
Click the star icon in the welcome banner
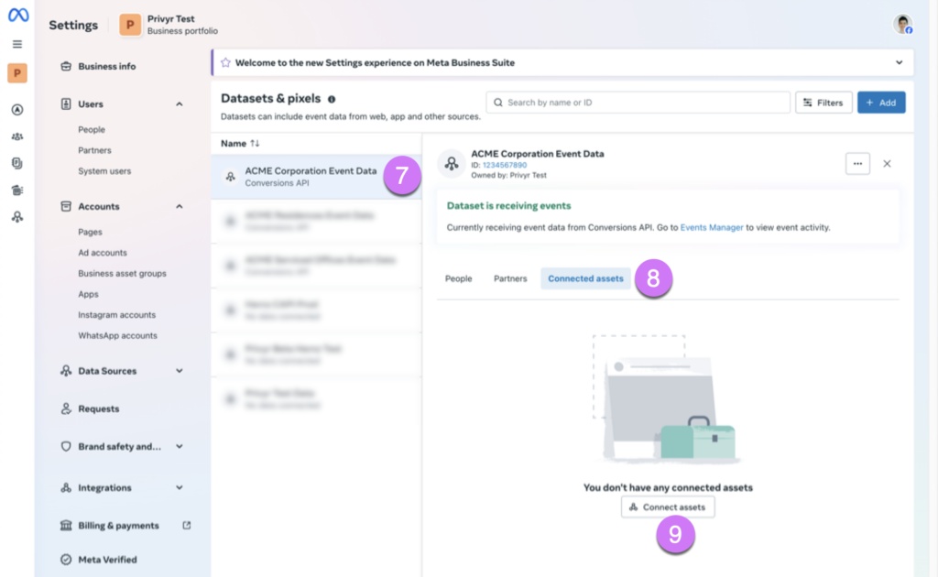(225, 63)
